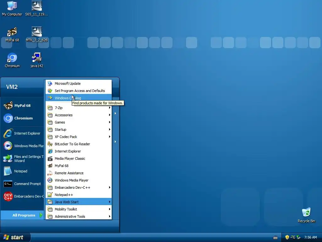This screenshot has height=242, width=322.
Task: Click the VM2 user name header
Action: click(12, 87)
